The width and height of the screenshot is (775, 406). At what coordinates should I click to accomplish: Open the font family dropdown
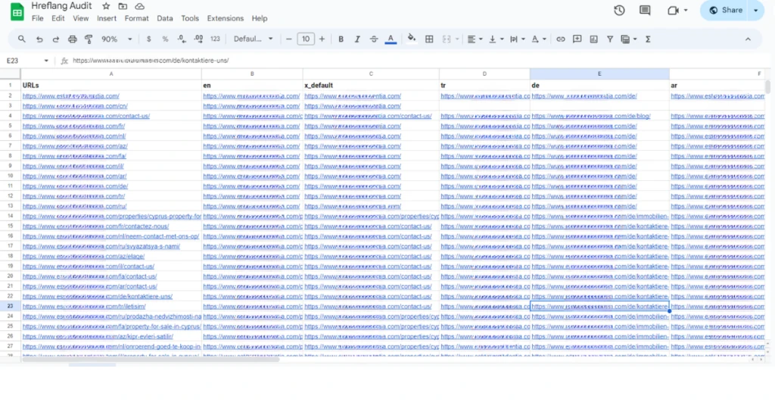pos(253,39)
